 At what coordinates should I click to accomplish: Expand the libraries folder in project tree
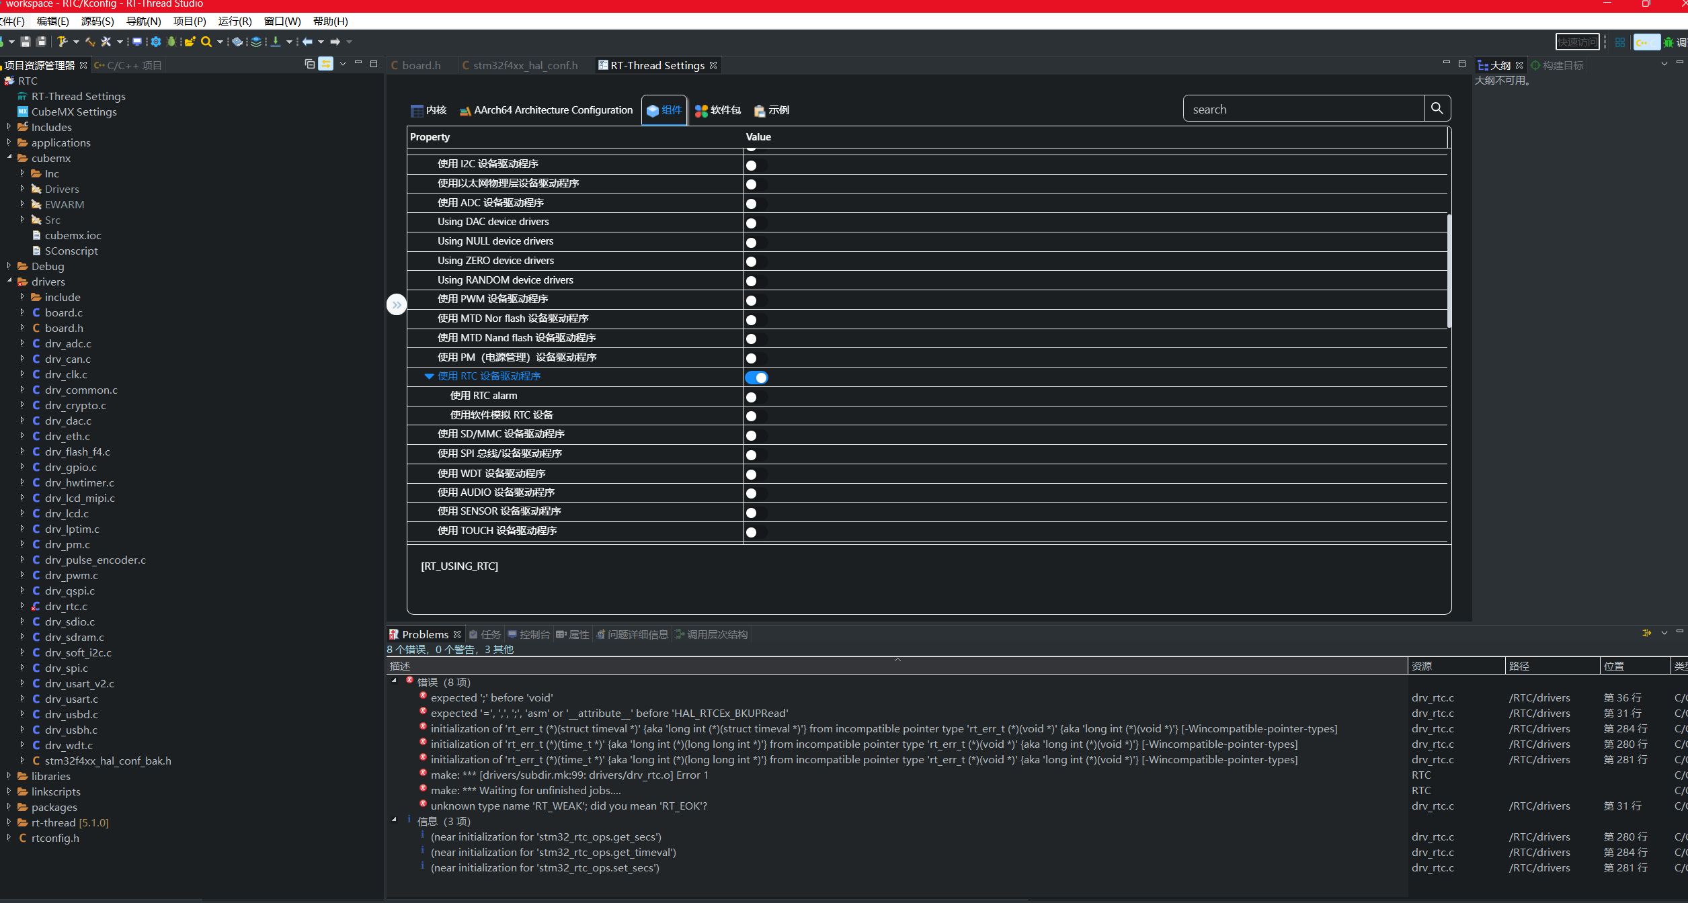pyautogui.click(x=9, y=776)
